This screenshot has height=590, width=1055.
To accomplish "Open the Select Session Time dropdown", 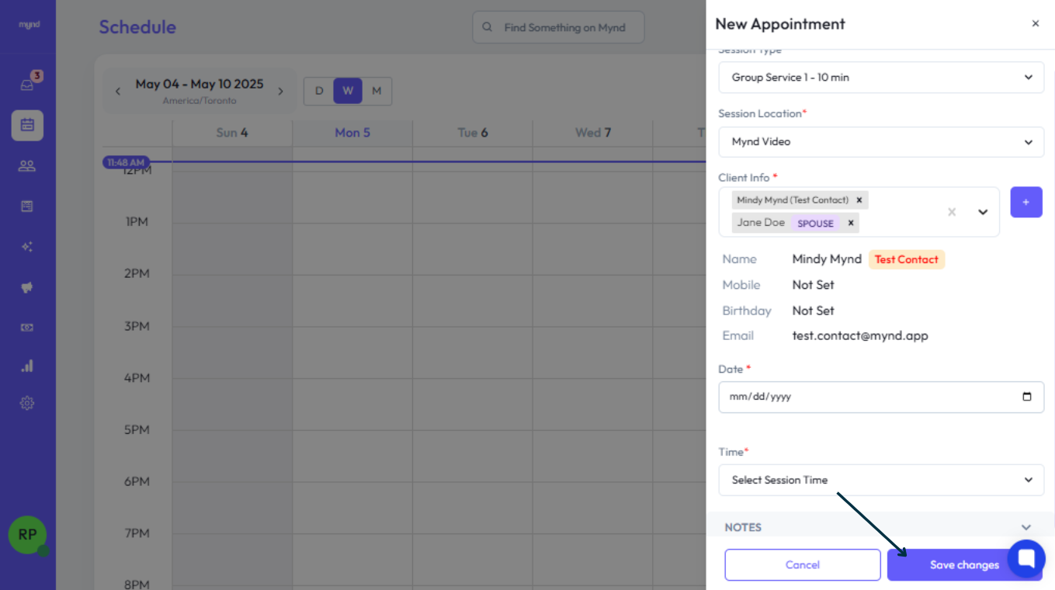I will (x=880, y=480).
